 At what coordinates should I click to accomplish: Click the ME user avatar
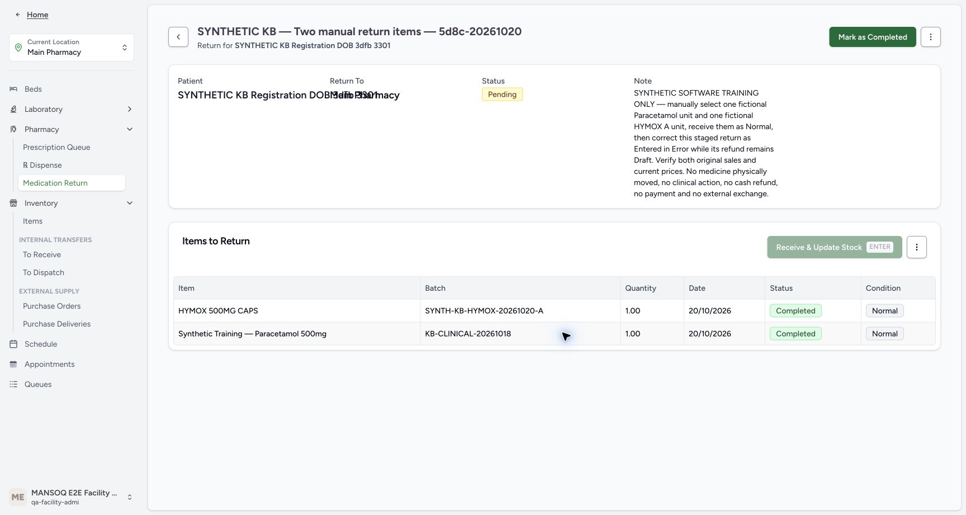pyautogui.click(x=18, y=497)
